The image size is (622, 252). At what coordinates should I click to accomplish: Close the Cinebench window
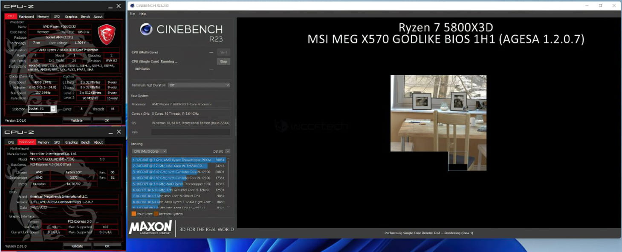(x=614, y=6)
